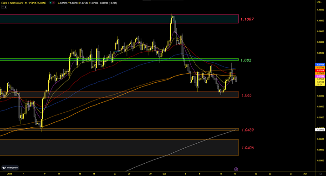
Task: Click the purple 1.07284 price scale tag
Action: click(x=320, y=76)
